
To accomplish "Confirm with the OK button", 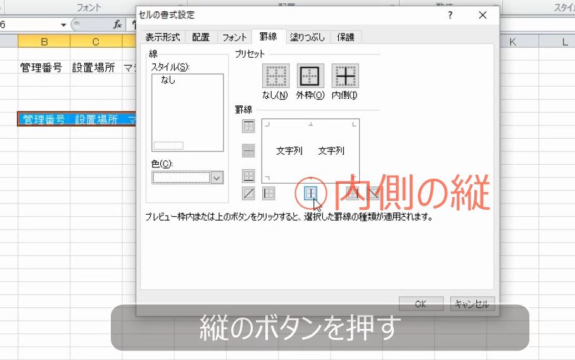I will [x=421, y=304].
